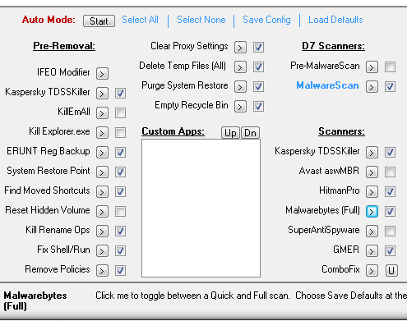Viewport: 407px width, 321px height.
Task: Uncheck Purge System Restore checkbox
Action: [x=258, y=87]
